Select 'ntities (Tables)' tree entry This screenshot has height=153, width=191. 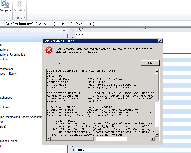click(9, 141)
